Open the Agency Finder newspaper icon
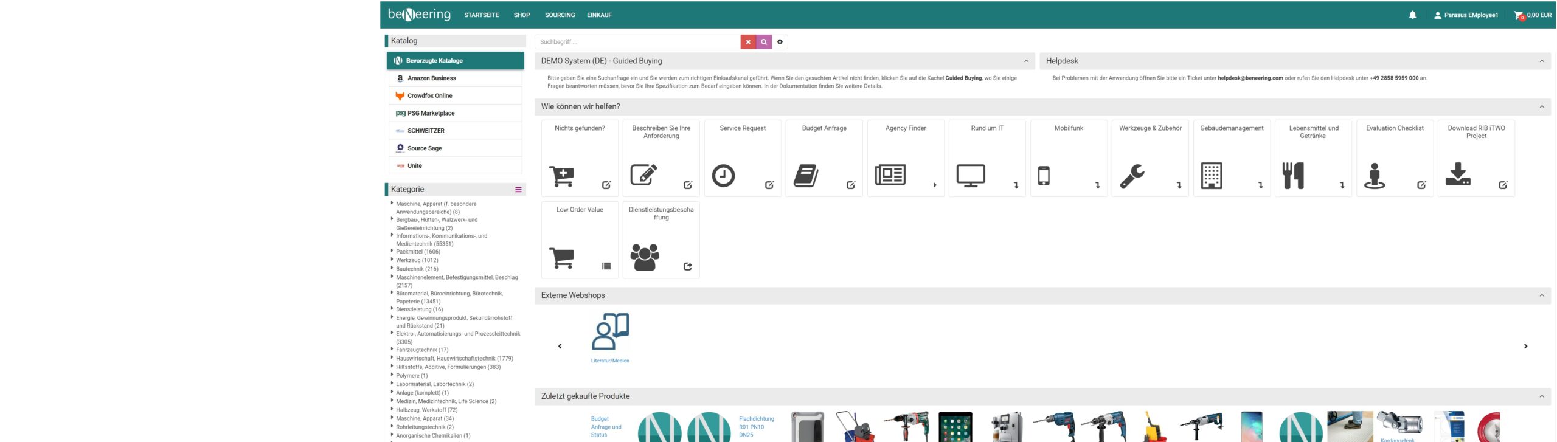1557x442 pixels. (890, 175)
